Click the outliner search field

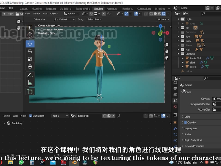pos(211,14)
